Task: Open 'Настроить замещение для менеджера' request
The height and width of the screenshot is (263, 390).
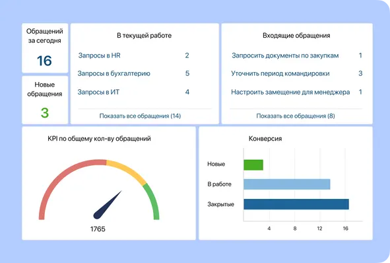Action: pos(290,92)
